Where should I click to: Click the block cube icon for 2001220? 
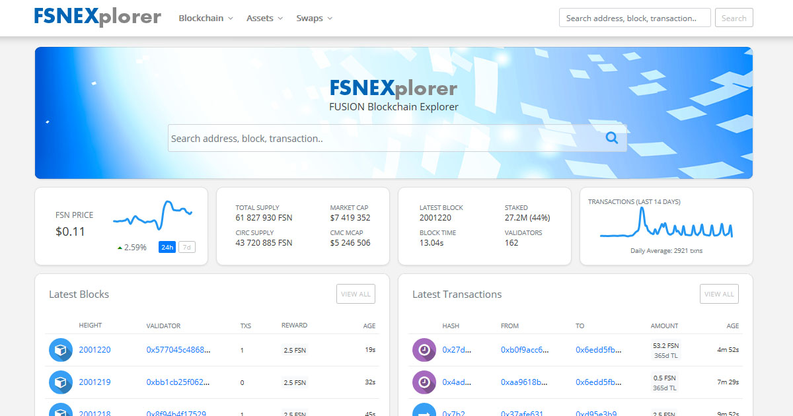[61, 350]
